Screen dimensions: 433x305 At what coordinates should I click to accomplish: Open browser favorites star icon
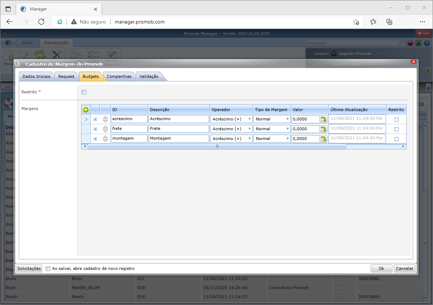[x=373, y=22]
